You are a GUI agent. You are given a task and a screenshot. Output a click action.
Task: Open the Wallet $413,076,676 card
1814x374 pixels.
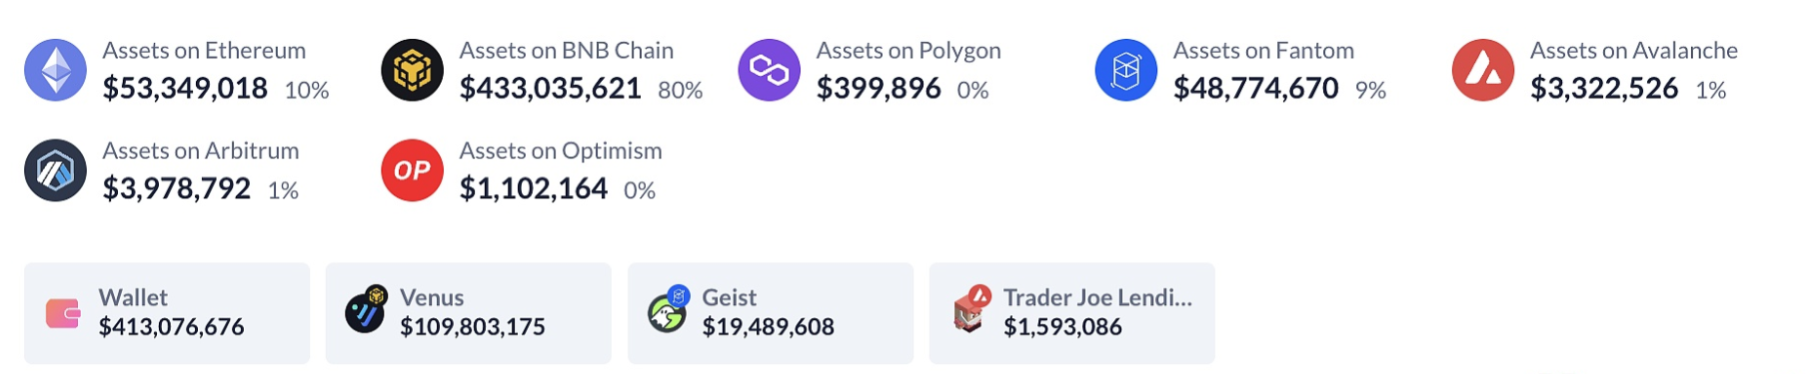[x=167, y=313]
